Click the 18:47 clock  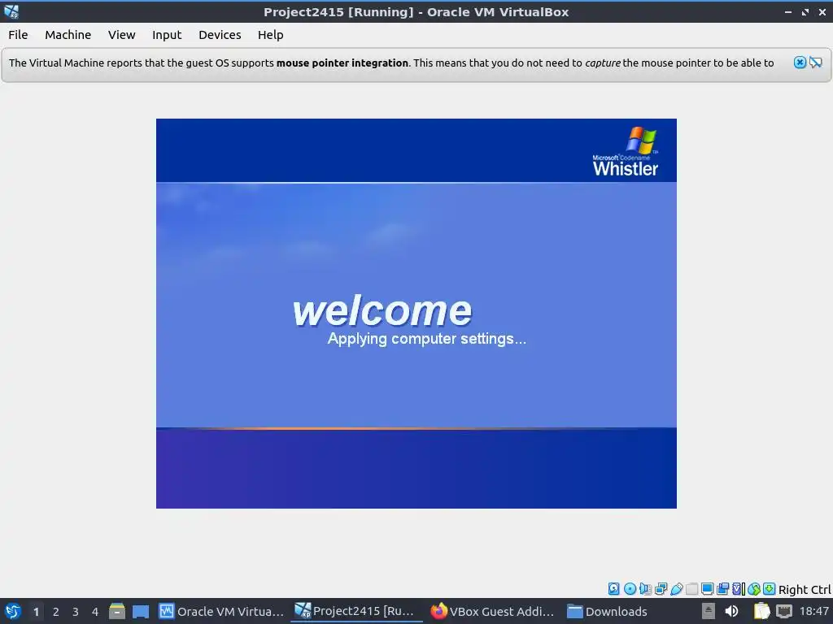click(813, 611)
